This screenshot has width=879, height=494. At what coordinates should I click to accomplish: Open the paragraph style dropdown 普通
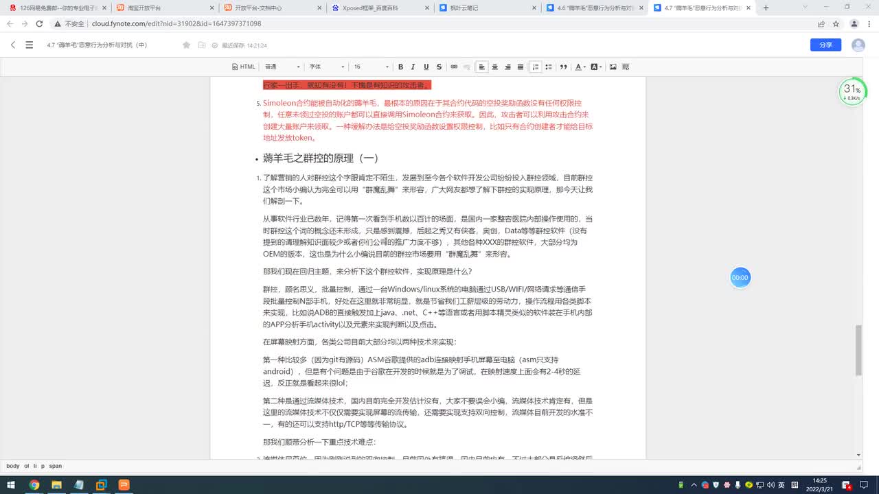click(282, 67)
